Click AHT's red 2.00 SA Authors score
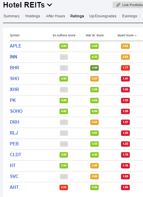The image size is (143, 197). click(x=64, y=187)
